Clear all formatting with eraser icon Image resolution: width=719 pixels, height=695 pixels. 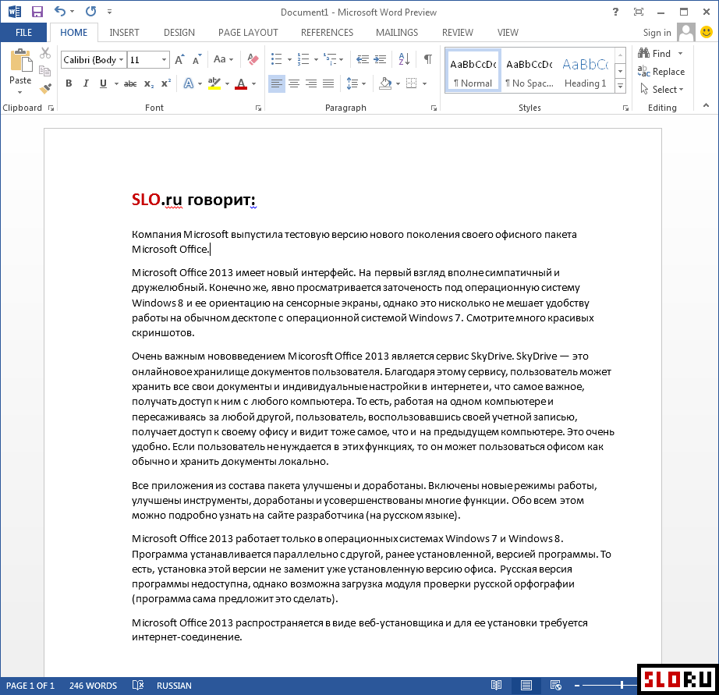tap(253, 59)
